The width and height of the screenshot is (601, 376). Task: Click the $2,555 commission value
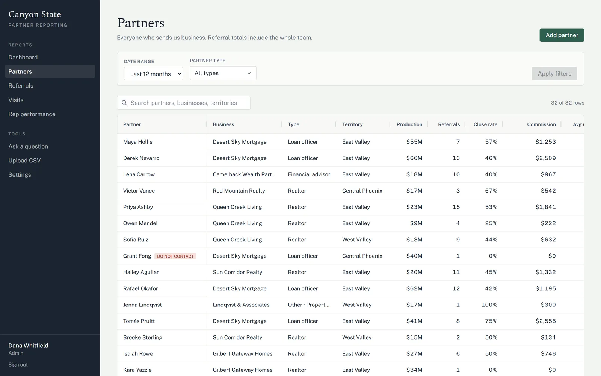[x=545, y=321]
